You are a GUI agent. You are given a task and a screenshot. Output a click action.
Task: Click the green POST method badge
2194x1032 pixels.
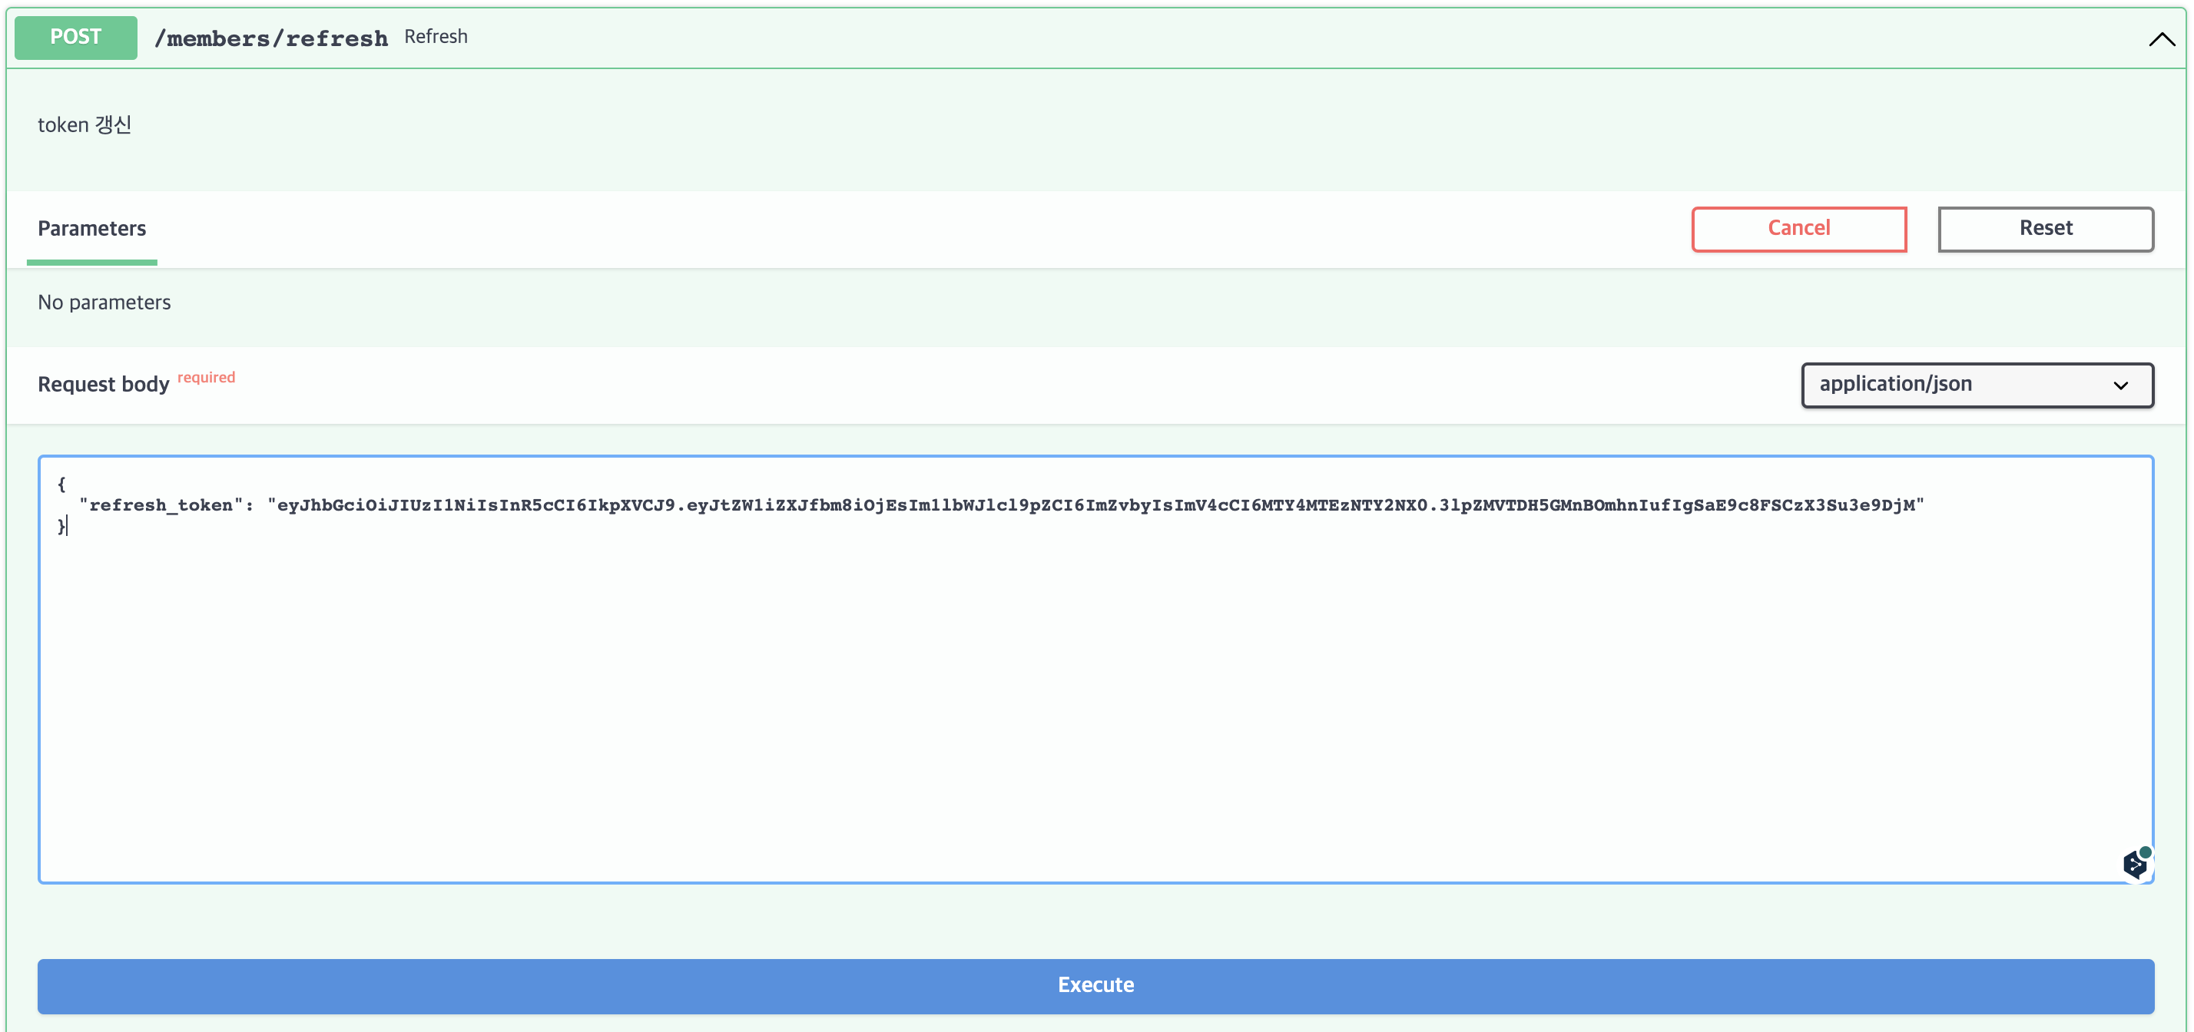76,38
